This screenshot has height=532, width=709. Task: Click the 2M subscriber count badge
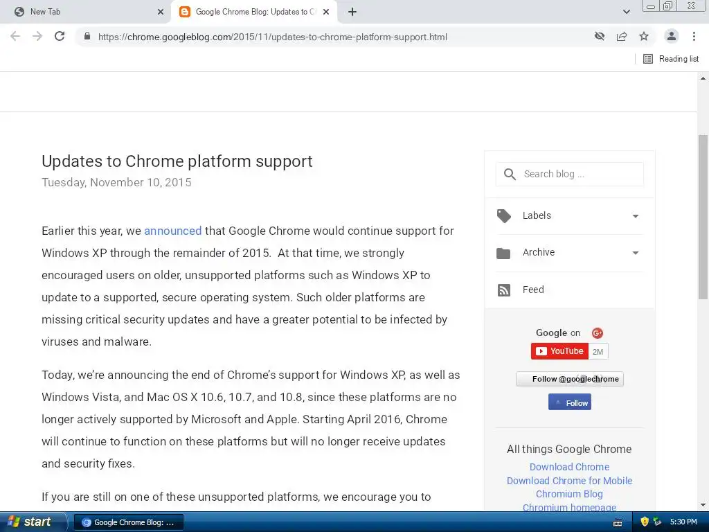click(x=598, y=351)
